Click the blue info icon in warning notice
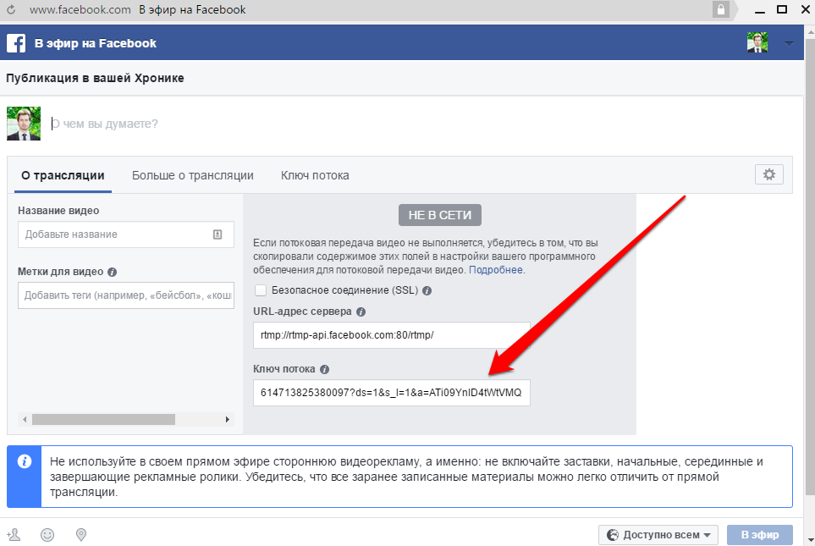The height and width of the screenshot is (546, 815). point(24,461)
